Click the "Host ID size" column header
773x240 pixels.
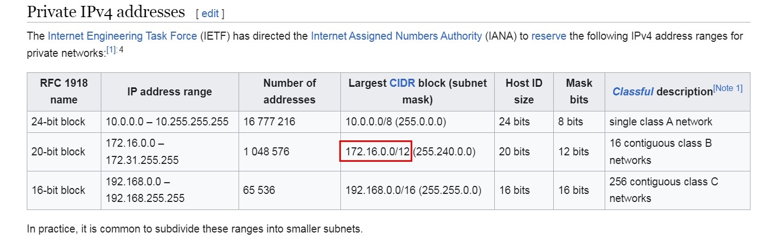[524, 92]
